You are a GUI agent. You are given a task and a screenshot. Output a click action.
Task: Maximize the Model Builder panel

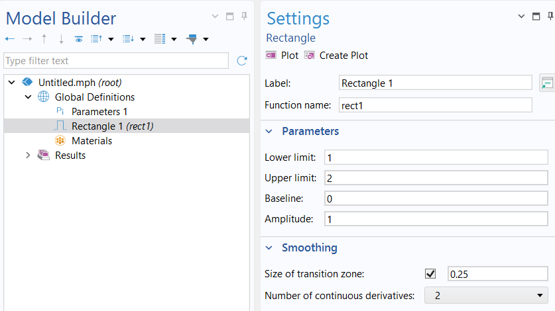pos(229,17)
